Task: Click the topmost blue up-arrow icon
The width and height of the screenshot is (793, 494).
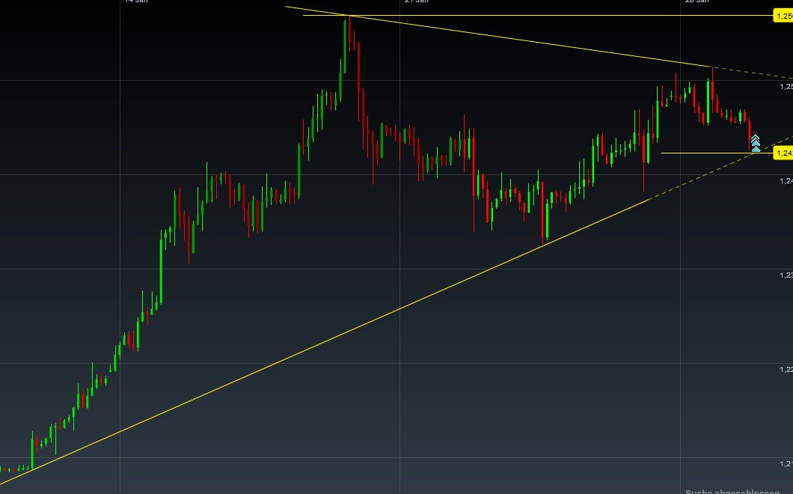Action: coord(756,138)
